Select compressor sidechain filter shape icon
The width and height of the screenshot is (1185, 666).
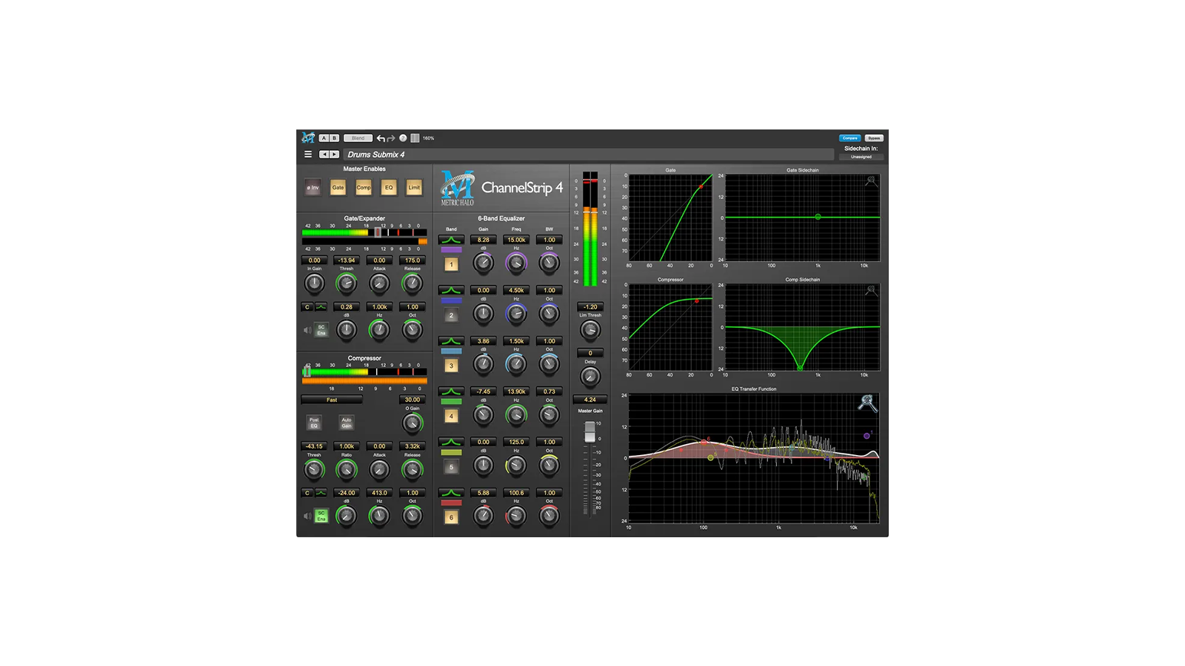pos(321,493)
